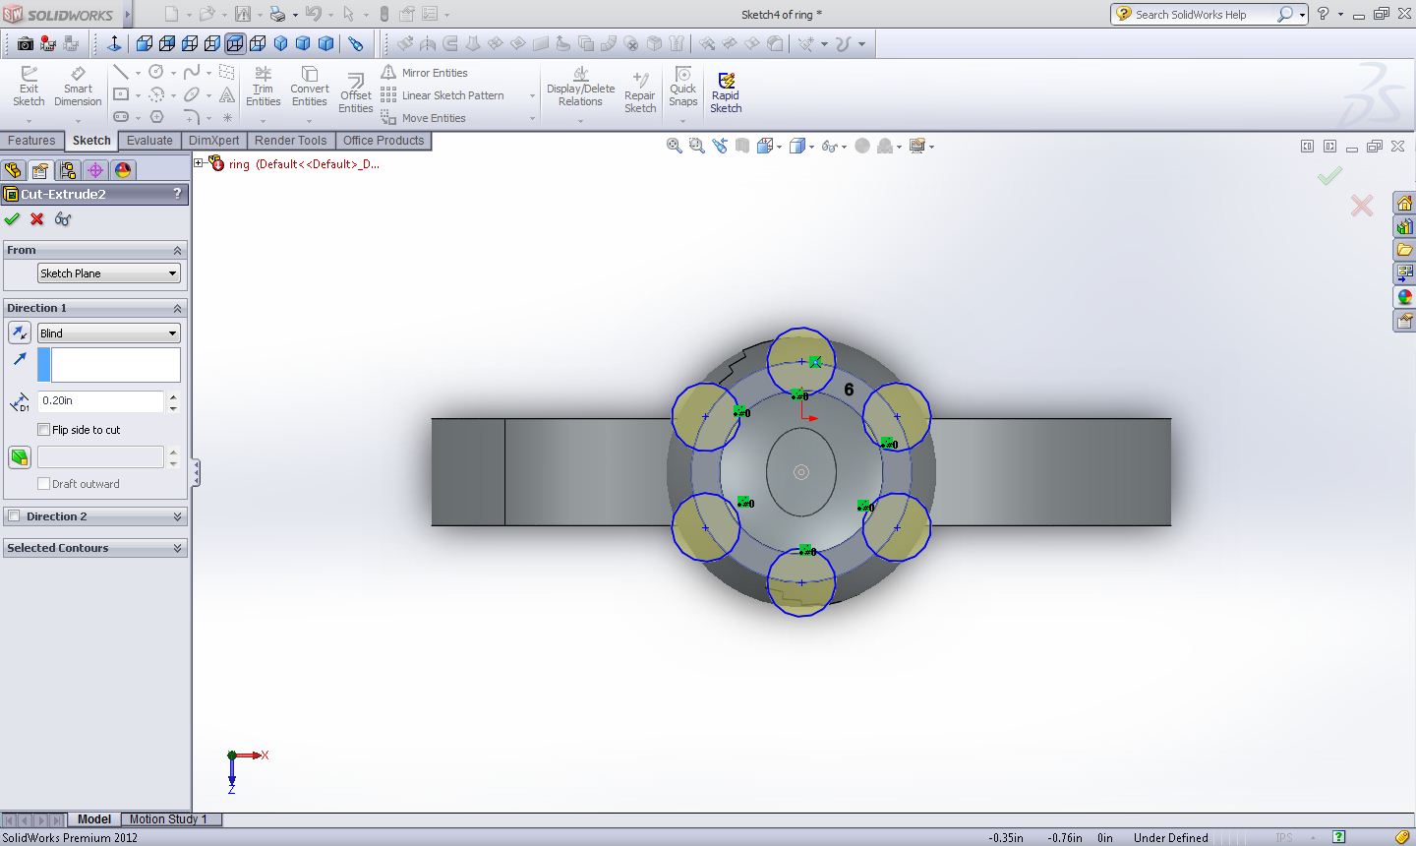Select the Line sketch tool
1416x846 pixels.
click(121, 72)
